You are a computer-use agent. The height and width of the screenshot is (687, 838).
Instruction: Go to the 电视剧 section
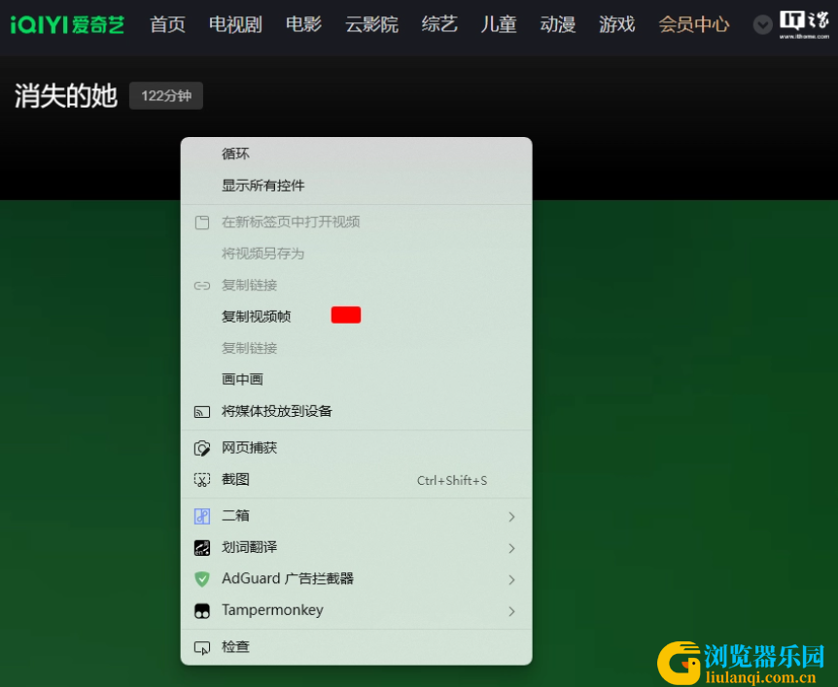pos(235,24)
